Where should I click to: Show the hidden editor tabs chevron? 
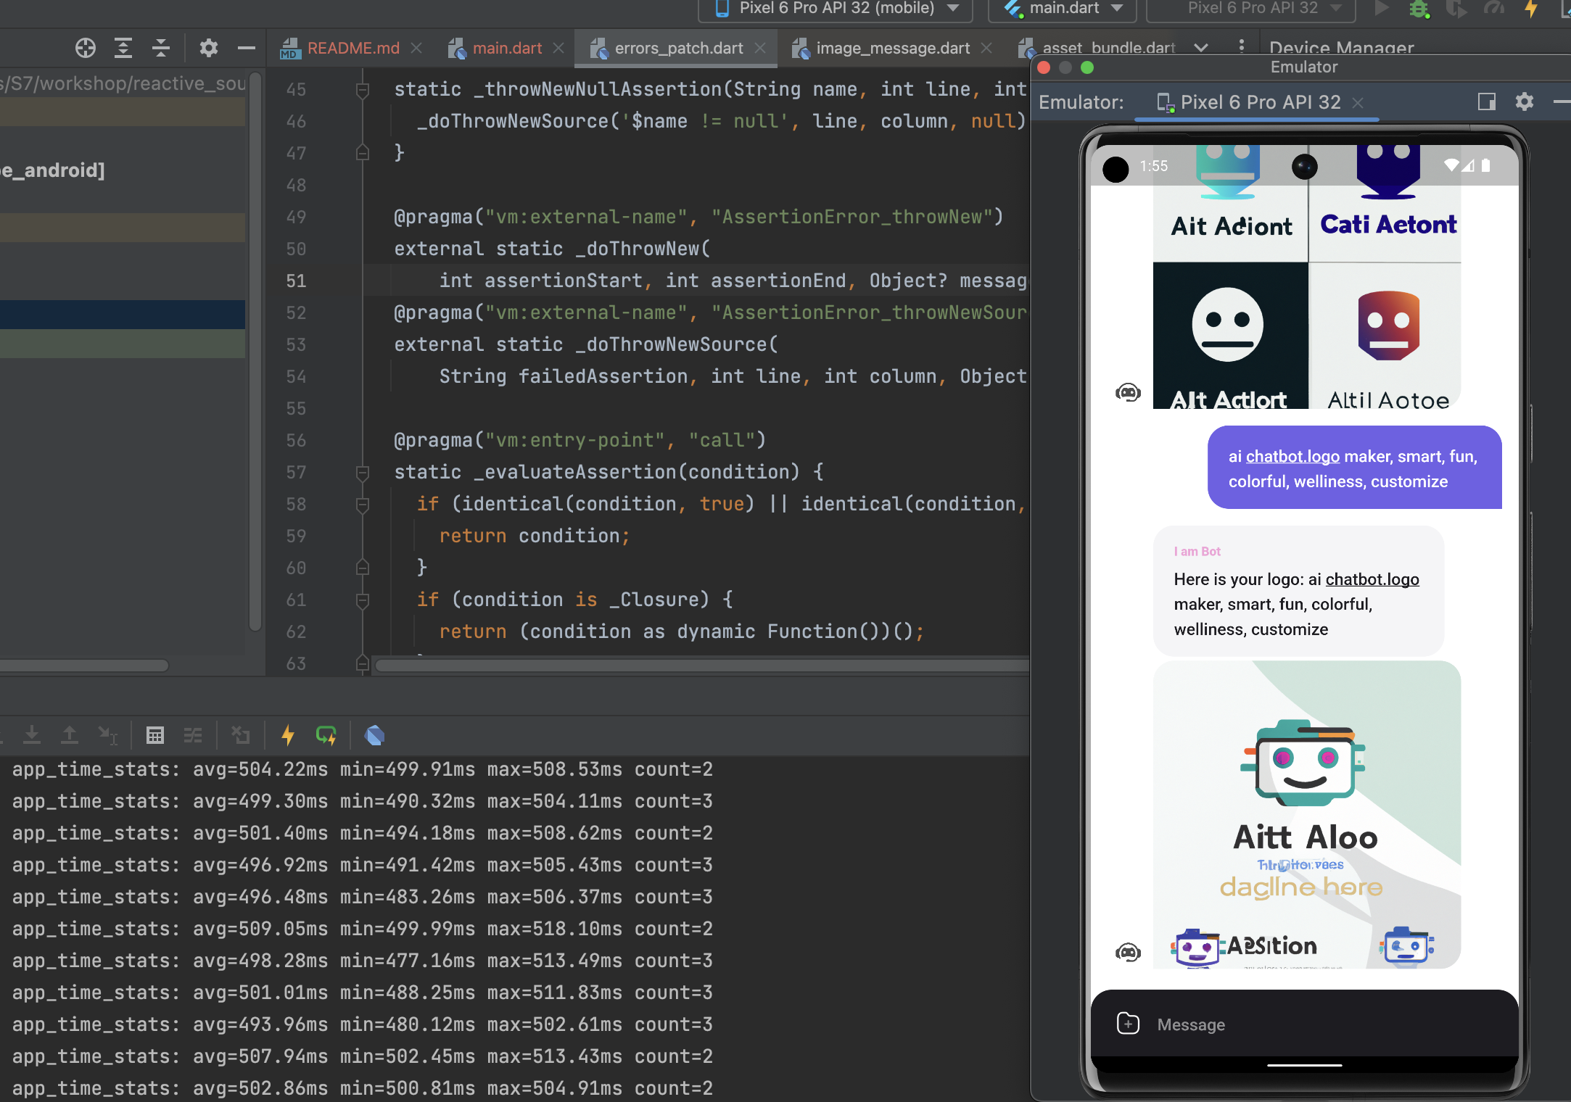pyautogui.click(x=1201, y=48)
